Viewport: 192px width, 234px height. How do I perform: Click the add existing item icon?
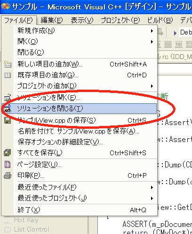8,75
